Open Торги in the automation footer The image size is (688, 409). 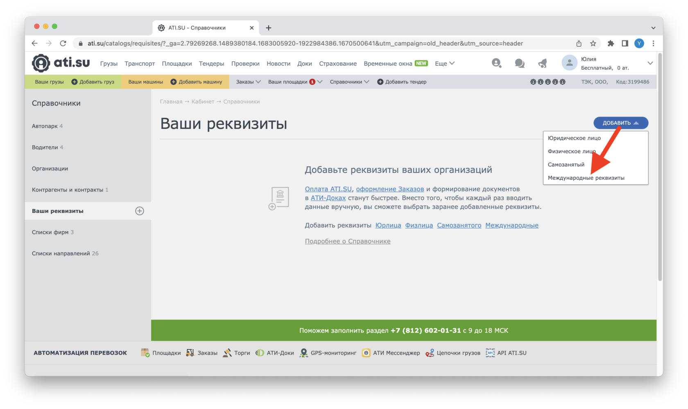tap(236, 353)
